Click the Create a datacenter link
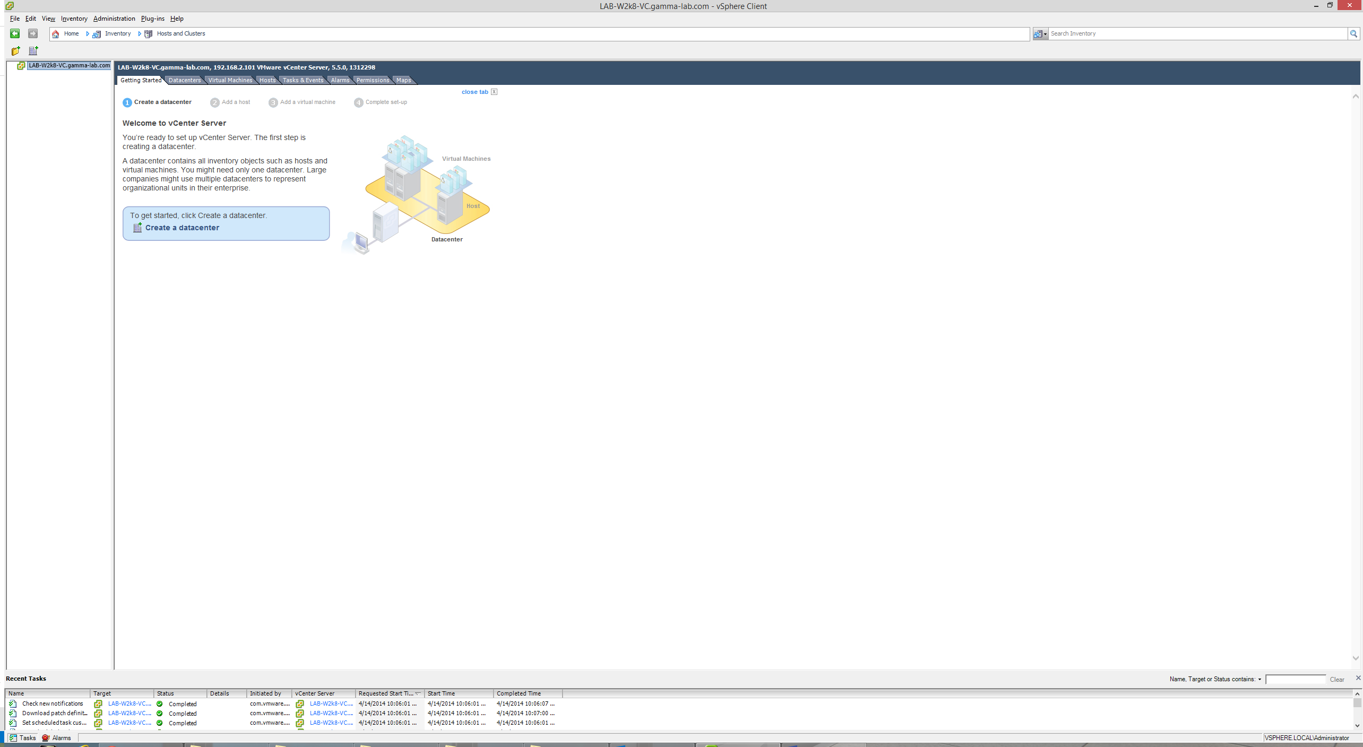 [x=182, y=228]
